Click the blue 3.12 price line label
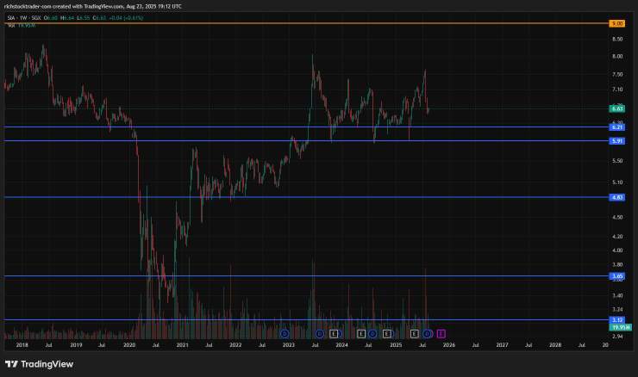The width and height of the screenshot is (638, 377). tap(616, 320)
